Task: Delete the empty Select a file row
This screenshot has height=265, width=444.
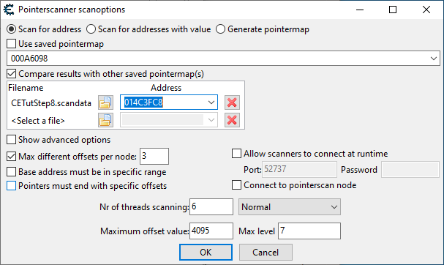Action: 232,120
